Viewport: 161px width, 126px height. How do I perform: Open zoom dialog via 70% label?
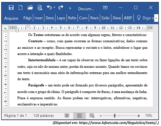point(149,116)
